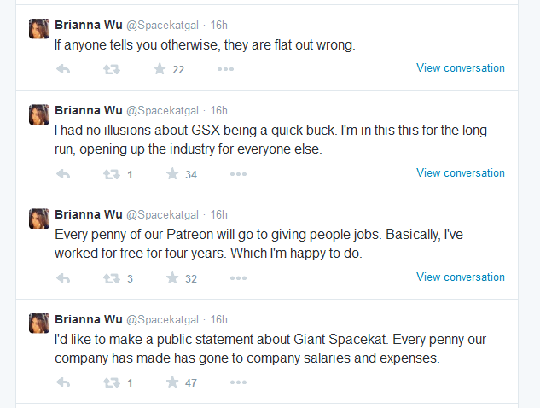Retweet the GSX quick buck tweet
Viewport: 540px width, 408px height.
[x=112, y=174]
